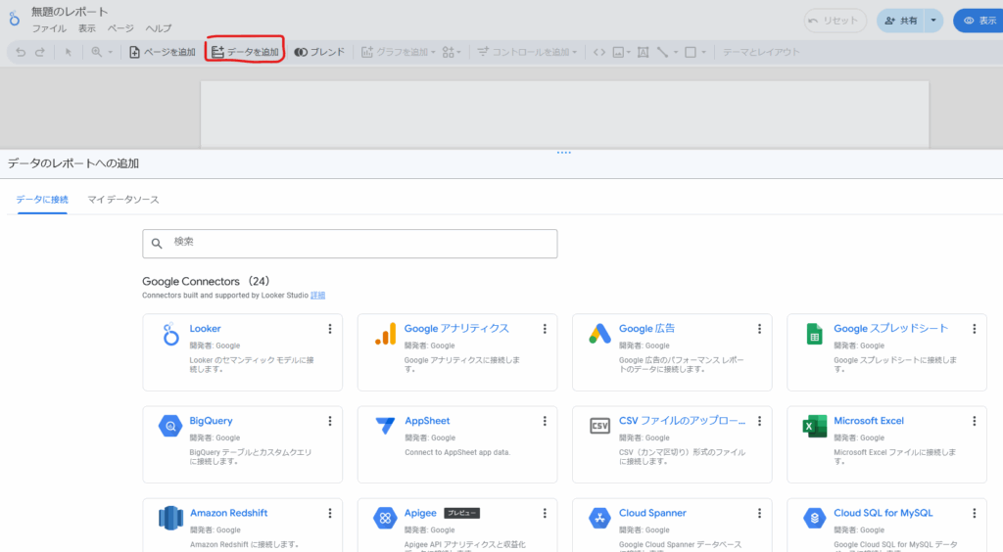The height and width of the screenshot is (552, 1003).
Task: Open more options for Google 広告 card
Action: [759, 329]
